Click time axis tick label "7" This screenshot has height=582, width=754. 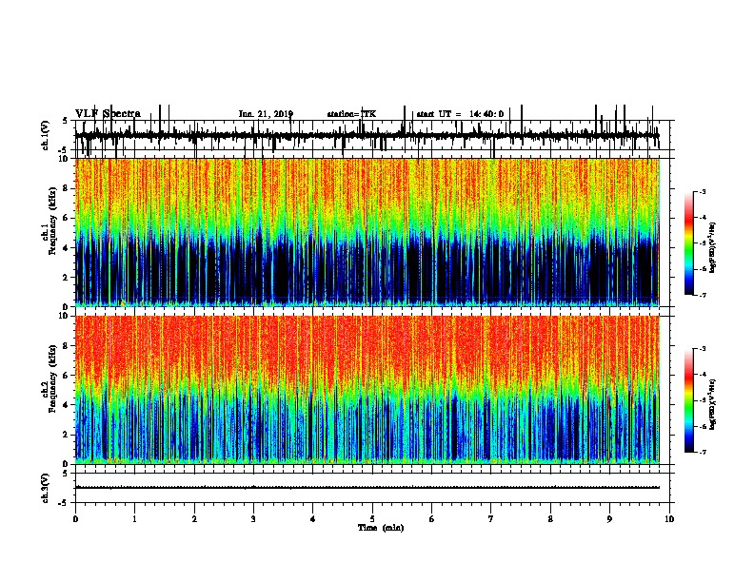coord(491,519)
